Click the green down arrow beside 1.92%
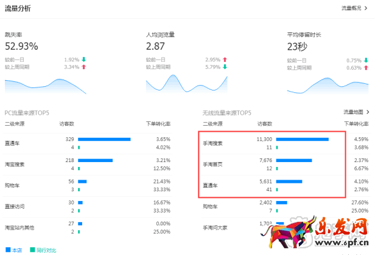The width and height of the screenshot is (375, 255). point(84,59)
